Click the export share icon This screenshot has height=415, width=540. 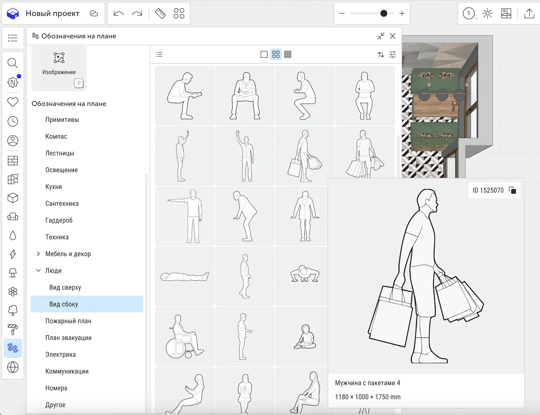coord(529,13)
